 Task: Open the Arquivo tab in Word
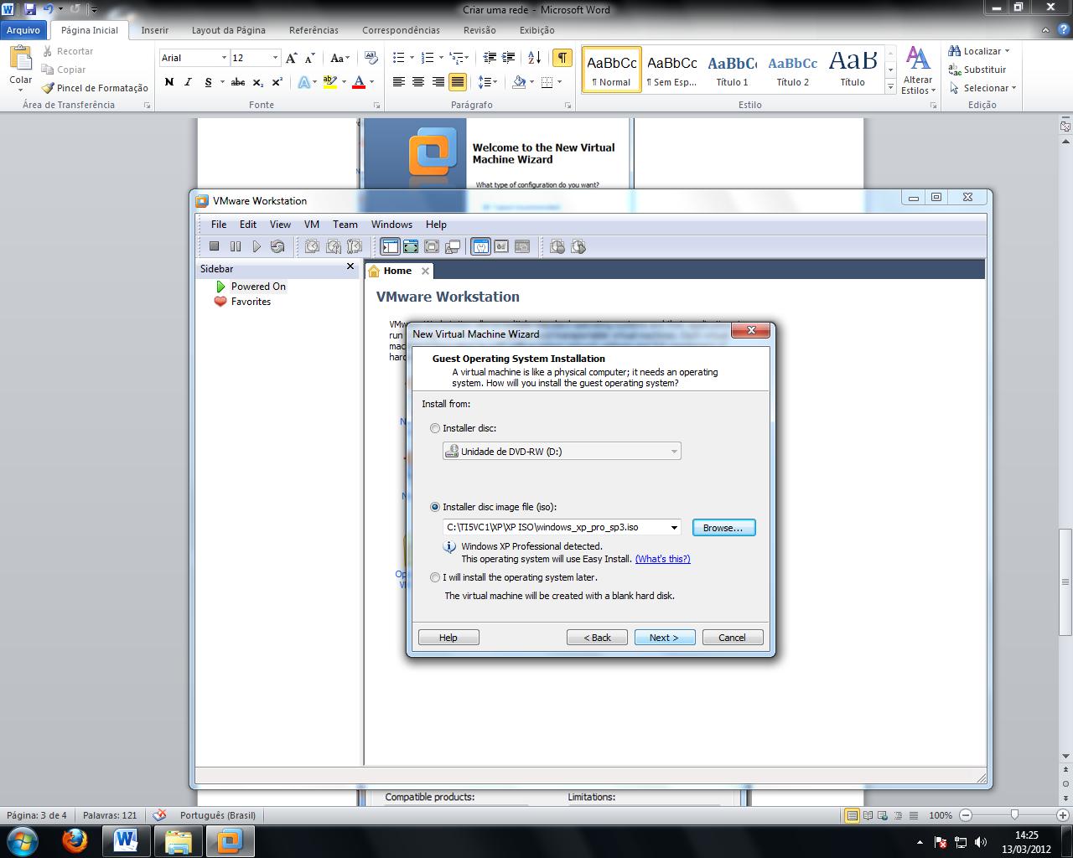tap(23, 30)
